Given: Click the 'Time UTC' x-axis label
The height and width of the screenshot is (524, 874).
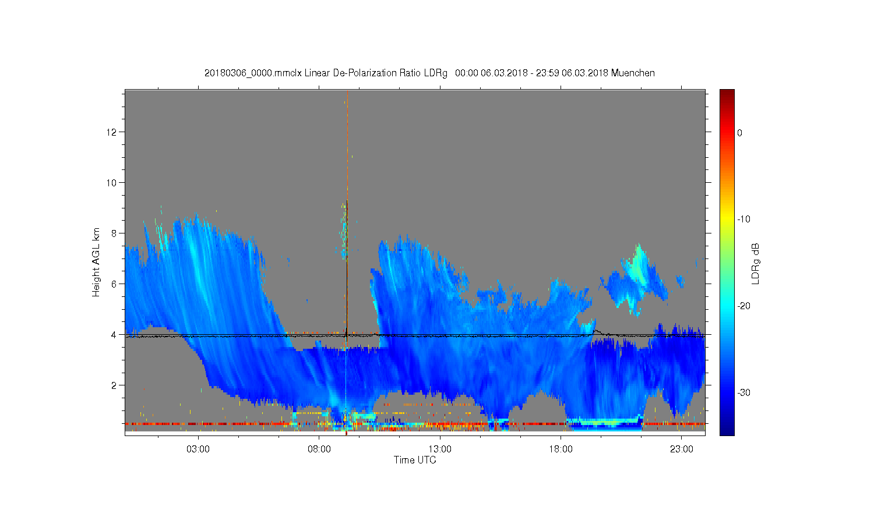Looking at the screenshot, I should coord(415,460).
